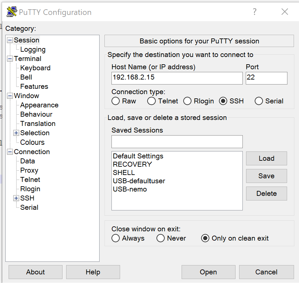The height and width of the screenshot is (283, 299).
Task: Open the Rlogin category in the tree
Action: (x=30, y=189)
